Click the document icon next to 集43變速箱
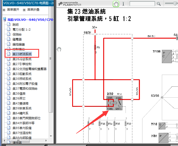This screenshot has width=178, height=146. pyautogui.click(x=9, y=103)
